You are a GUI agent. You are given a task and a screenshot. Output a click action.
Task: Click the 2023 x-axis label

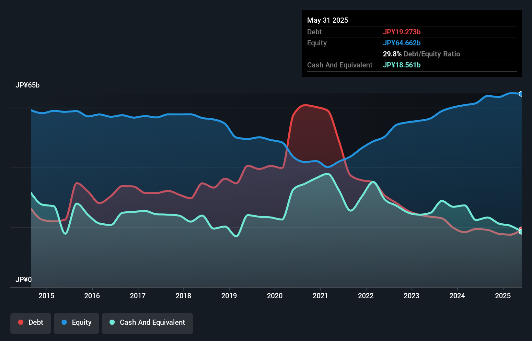coord(411,296)
